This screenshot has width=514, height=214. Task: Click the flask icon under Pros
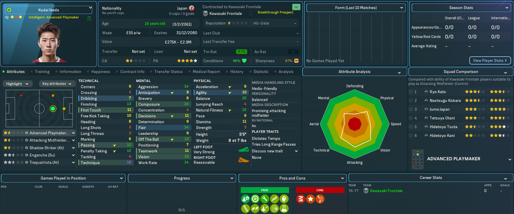[284, 208]
